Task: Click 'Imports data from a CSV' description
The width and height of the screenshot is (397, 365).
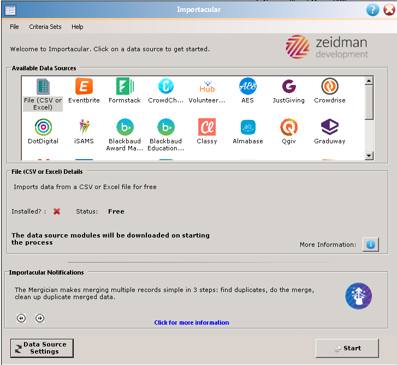Action: (x=85, y=187)
